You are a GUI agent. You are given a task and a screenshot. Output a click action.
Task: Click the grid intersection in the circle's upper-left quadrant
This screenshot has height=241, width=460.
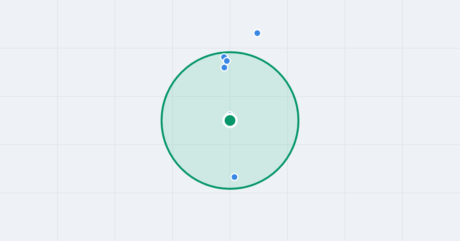click(x=172, y=96)
